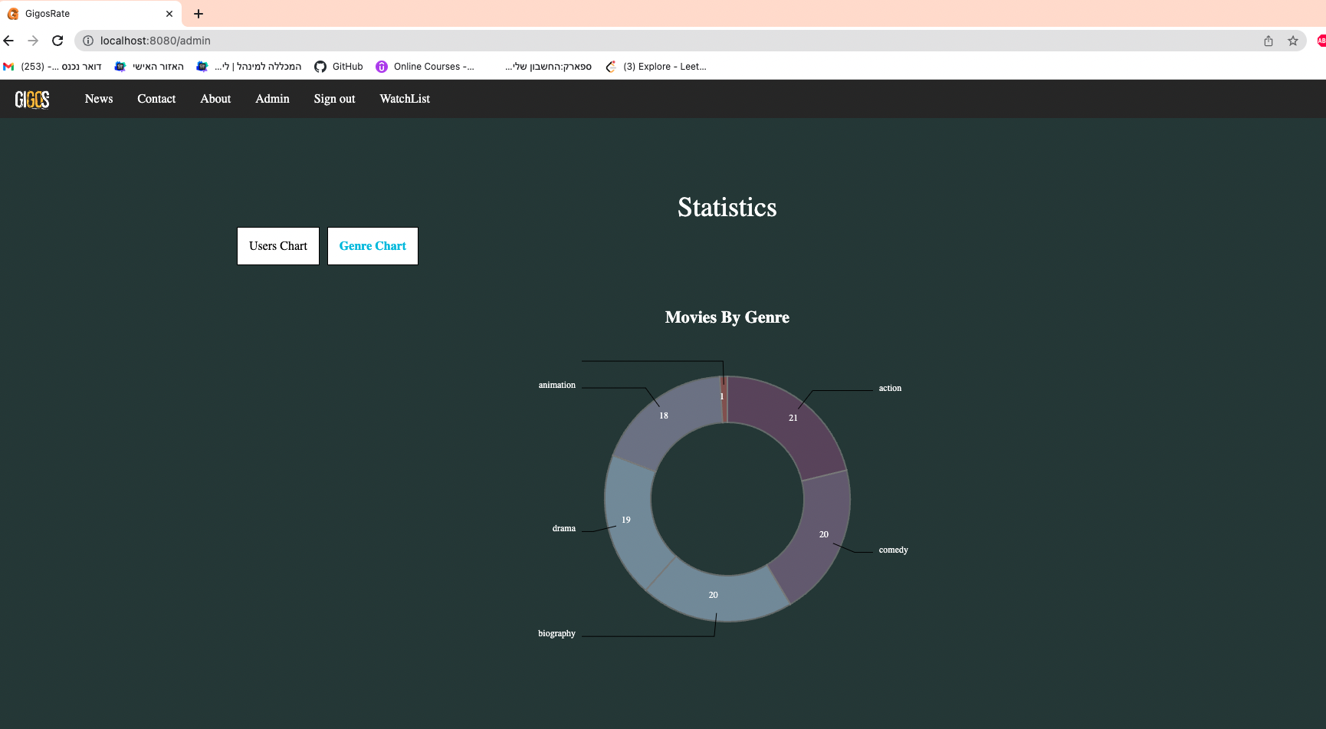Image resolution: width=1326 pixels, height=729 pixels.
Task: Open the Explore - Leet bookmark
Action: pos(656,67)
